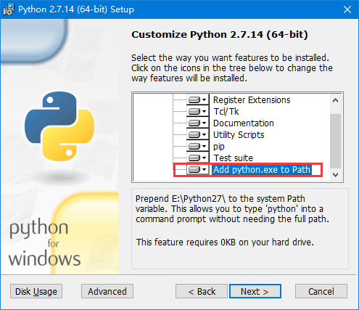The width and height of the screenshot is (359, 310).
Task: Click the Utility Scripts drive icon
Action: pyautogui.click(x=194, y=134)
